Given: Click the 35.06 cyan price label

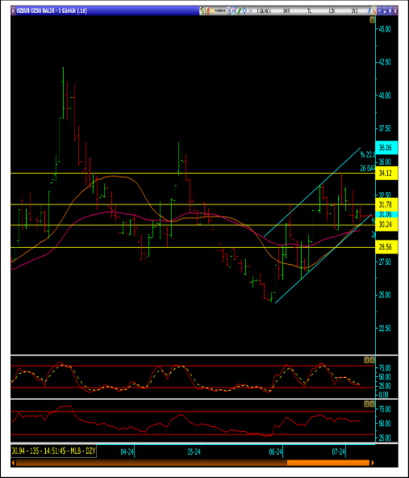Looking at the screenshot, I should [x=386, y=148].
